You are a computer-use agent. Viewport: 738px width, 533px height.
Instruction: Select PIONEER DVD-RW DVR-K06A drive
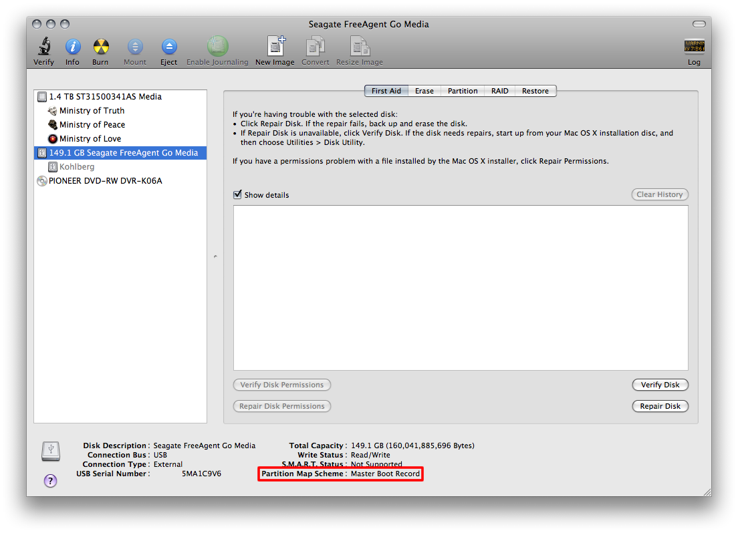click(120, 180)
